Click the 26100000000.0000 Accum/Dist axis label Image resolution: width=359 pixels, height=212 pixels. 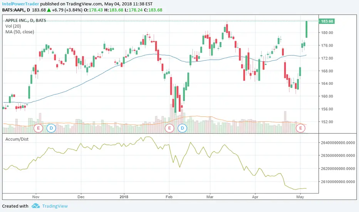click(x=338, y=182)
